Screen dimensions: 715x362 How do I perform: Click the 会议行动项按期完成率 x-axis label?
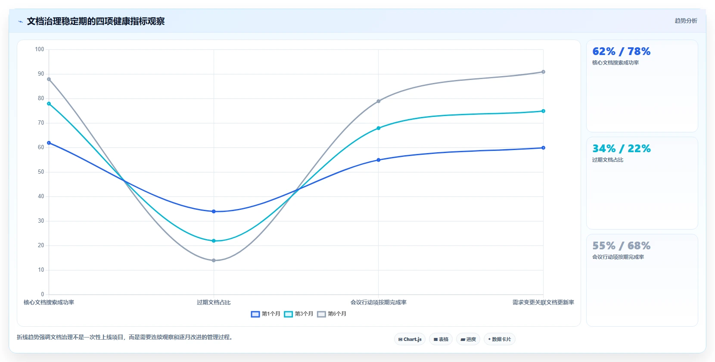coord(379,303)
